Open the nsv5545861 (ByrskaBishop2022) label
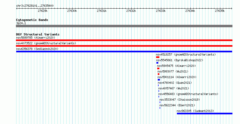Image resolution: width=240 pixels, height=124 pixels. [180, 60]
